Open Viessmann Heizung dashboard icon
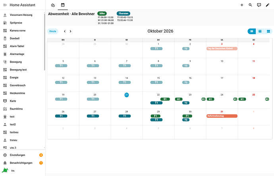The width and height of the screenshot is (274, 176). (5, 15)
